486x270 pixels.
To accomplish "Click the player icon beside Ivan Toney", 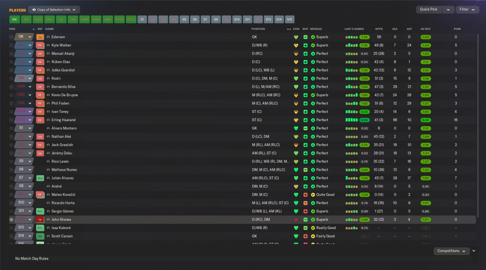I will coord(48,112).
